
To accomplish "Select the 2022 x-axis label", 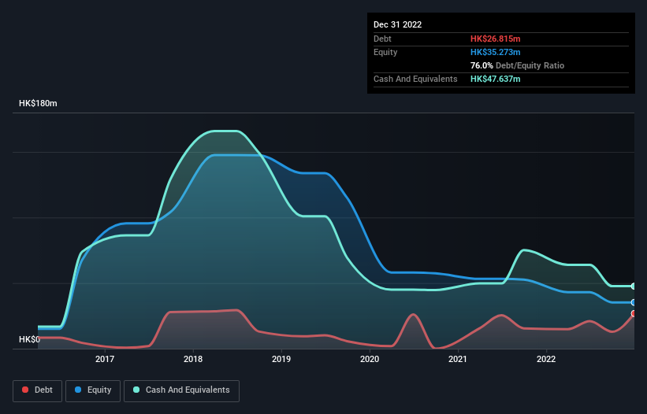I will [x=546, y=359].
